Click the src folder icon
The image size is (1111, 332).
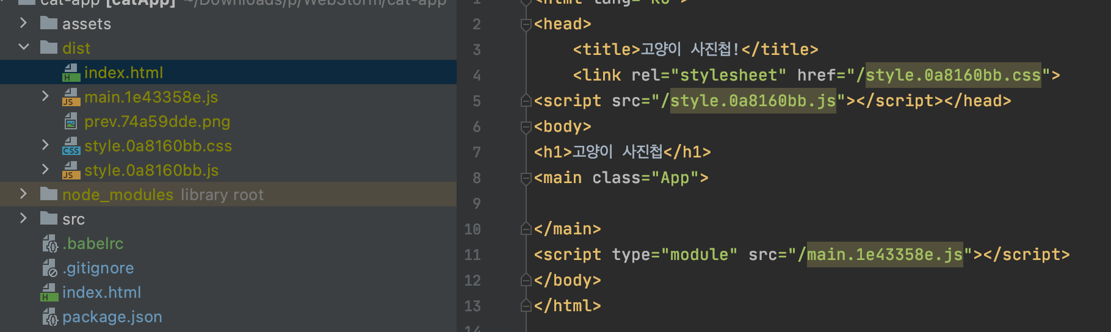tap(49, 218)
